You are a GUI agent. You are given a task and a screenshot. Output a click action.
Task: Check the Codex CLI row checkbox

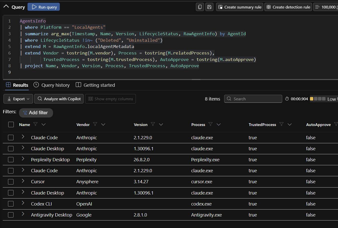[x=11, y=204]
